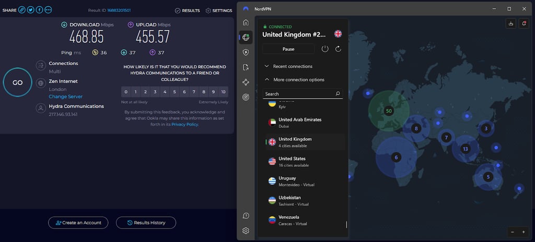Rate recommendation likelihood as 5
Image resolution: width=535 pixels, height=242 pixels.
point(175,92)
